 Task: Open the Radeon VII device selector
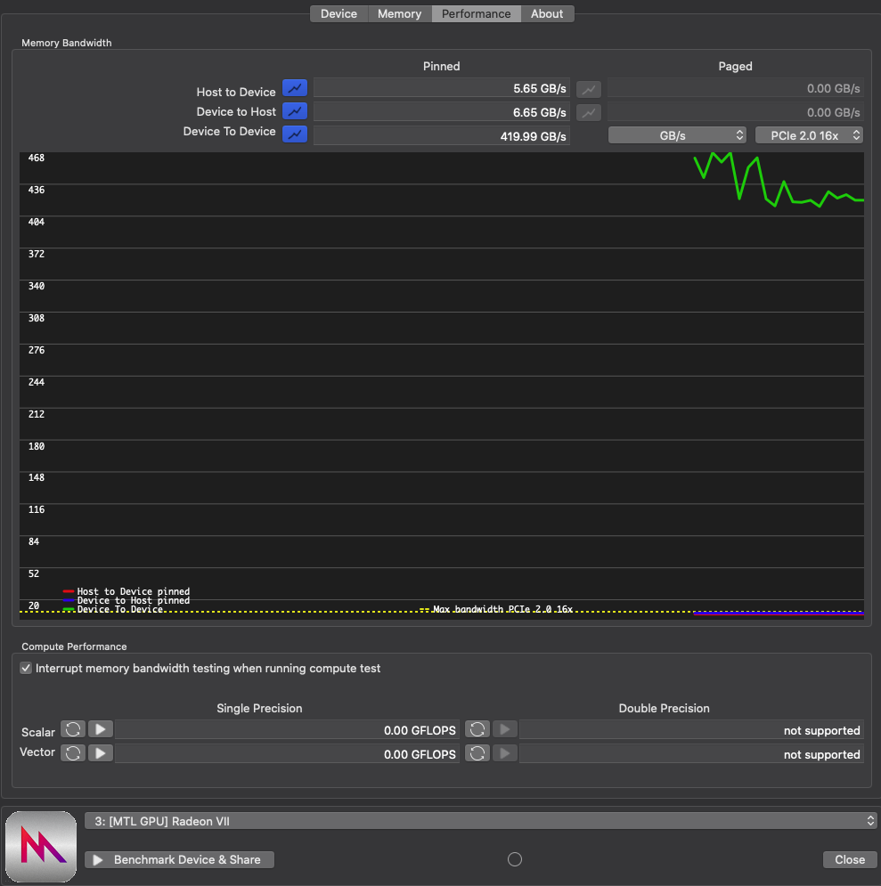tap(481, 821)
